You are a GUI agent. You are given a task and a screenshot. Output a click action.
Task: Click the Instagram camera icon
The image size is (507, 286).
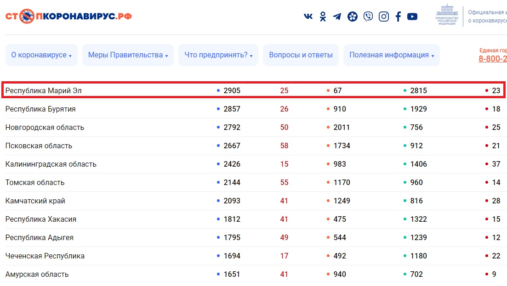pos(383,17)
